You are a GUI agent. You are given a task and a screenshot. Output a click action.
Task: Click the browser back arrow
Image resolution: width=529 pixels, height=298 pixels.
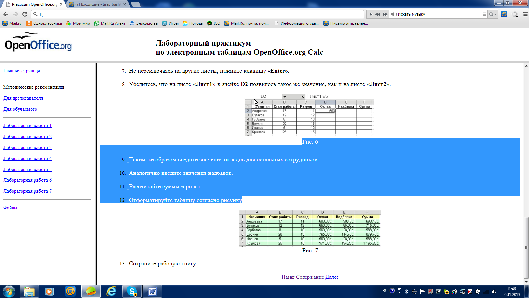tap(6, 14)
